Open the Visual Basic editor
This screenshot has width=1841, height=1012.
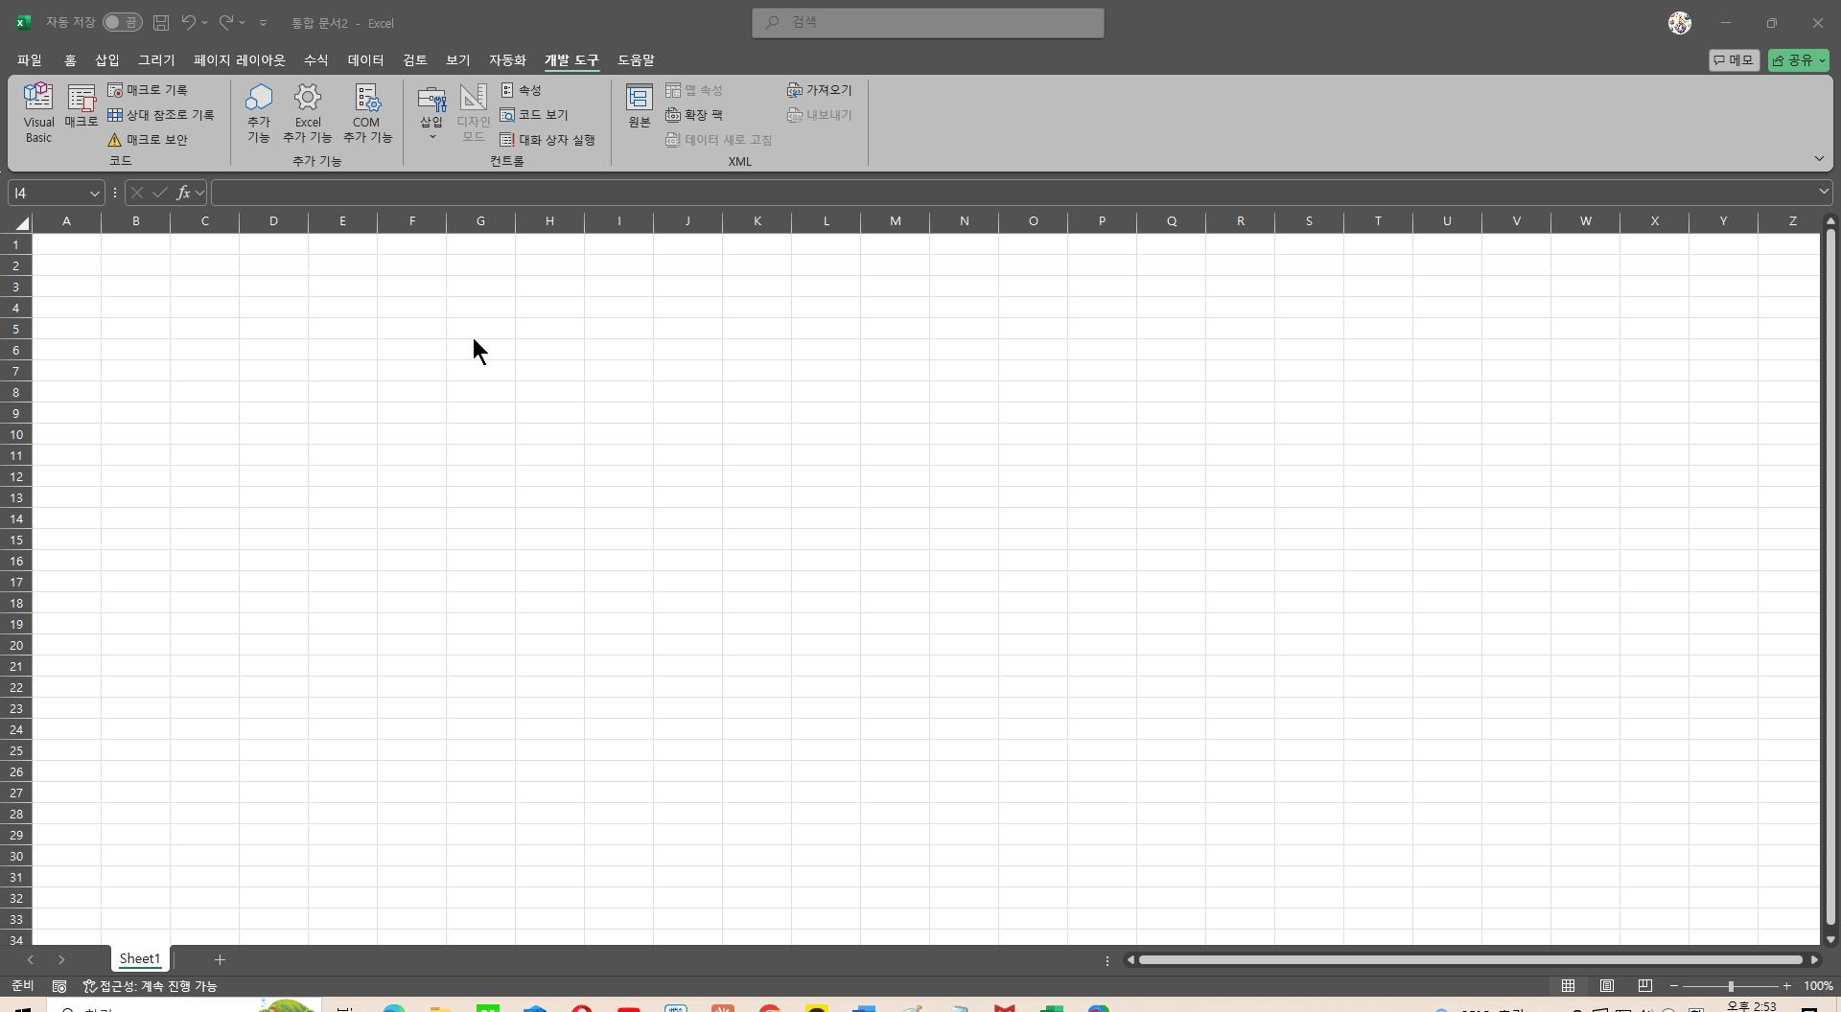38,112
